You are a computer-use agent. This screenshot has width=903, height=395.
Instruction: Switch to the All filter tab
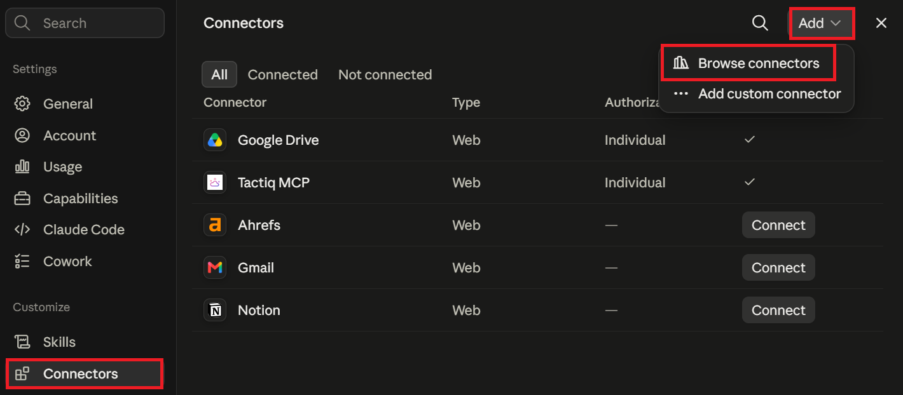(x=219, y=74)
